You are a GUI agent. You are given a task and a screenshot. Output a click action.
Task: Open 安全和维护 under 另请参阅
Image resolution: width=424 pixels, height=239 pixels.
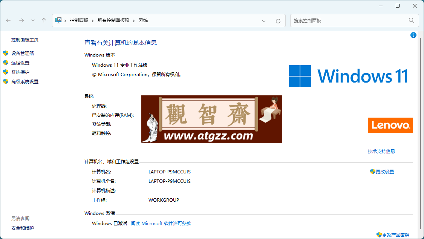pyautogui.click(x=23, y=228)
